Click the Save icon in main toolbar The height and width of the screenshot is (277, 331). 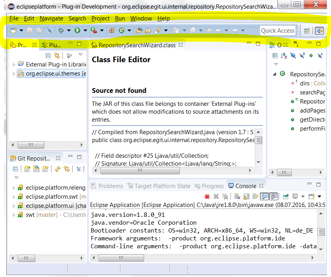(29, 30)
